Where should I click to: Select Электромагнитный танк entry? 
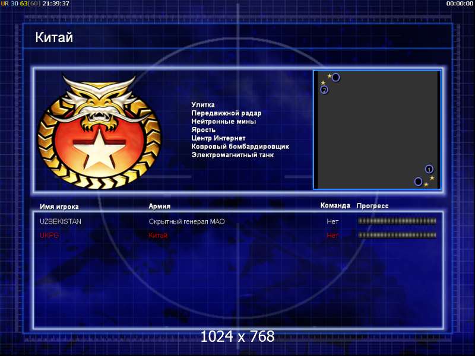233,155
